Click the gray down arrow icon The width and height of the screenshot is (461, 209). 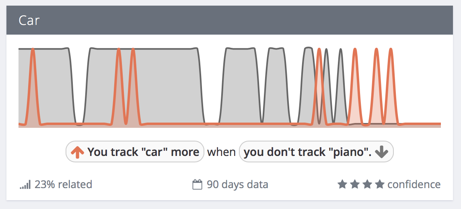(381, 152)
